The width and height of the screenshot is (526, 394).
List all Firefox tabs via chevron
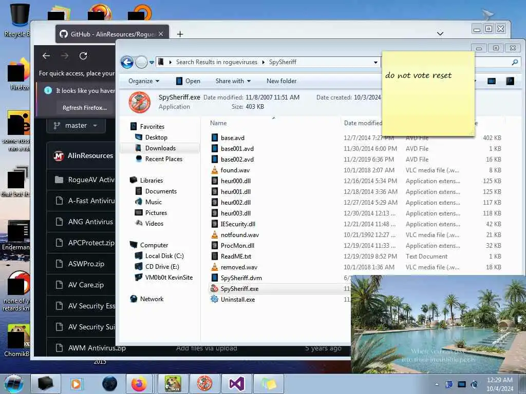(x=440, y=33)
